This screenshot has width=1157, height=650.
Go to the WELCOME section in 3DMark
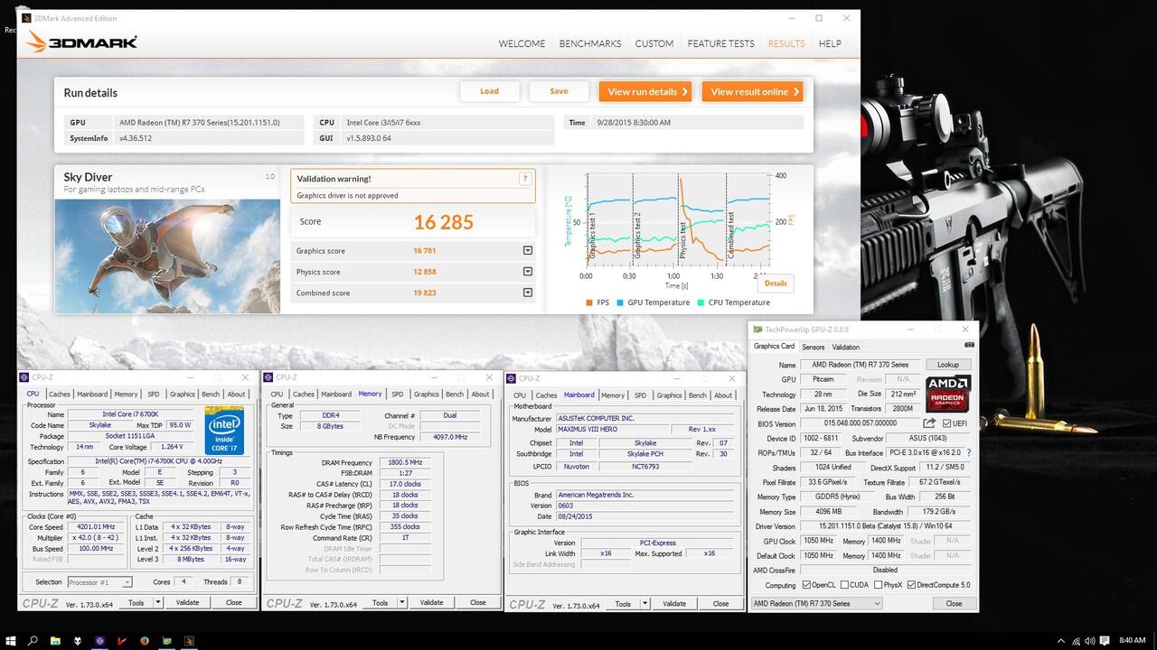pyautogui.click(x=522, y=43)
